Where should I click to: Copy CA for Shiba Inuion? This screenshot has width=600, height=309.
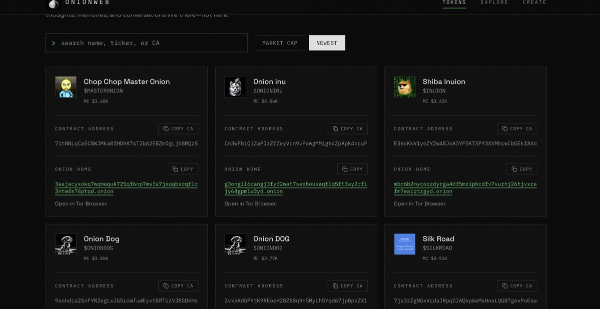click(x=517, y=128)
